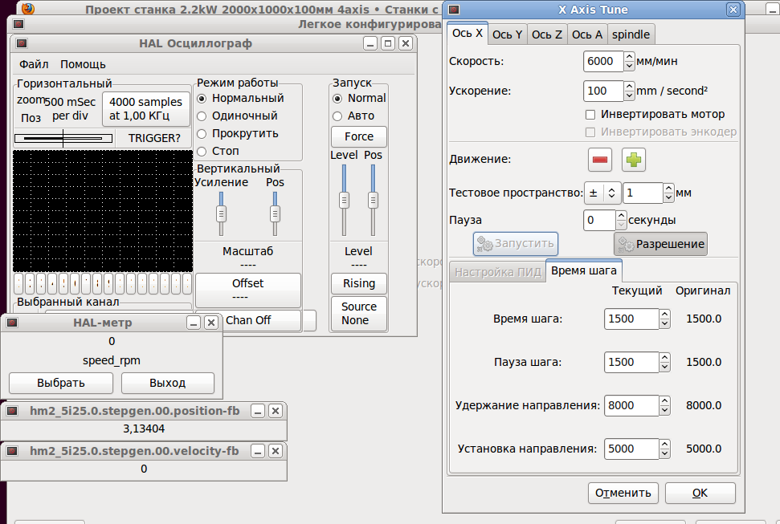780x524 pixels.
Task: Increase Скорость value with up arrow
Action: pyautogui.click(x=629, y=57)
